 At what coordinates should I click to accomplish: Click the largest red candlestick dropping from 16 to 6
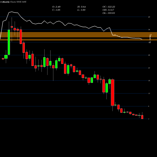[x=113, y=93]
